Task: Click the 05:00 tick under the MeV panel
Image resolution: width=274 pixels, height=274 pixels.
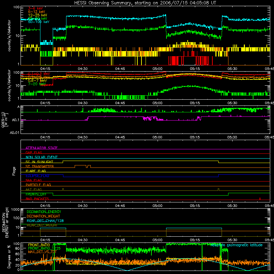Action: (x=157, y=103)
